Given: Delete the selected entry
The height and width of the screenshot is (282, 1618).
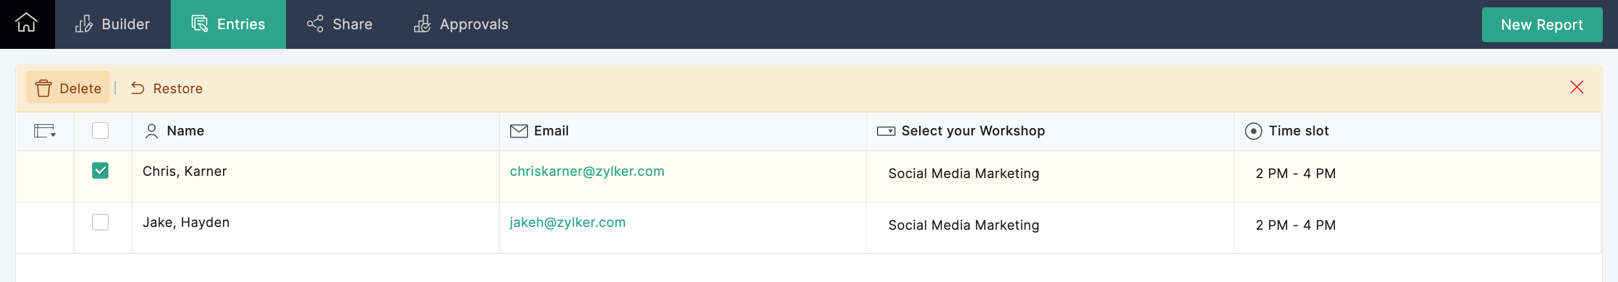Looking at the screenshot, I should coord(68,88).
